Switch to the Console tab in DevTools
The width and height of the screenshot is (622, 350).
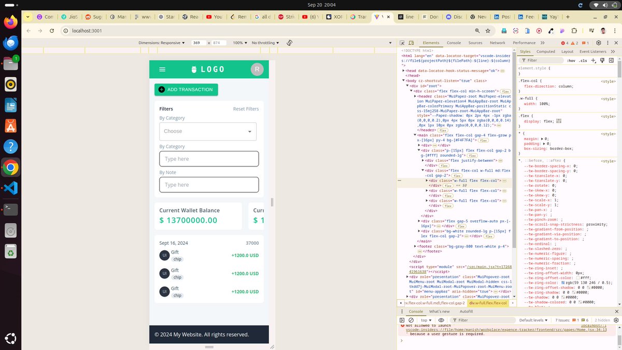point(454,43)
